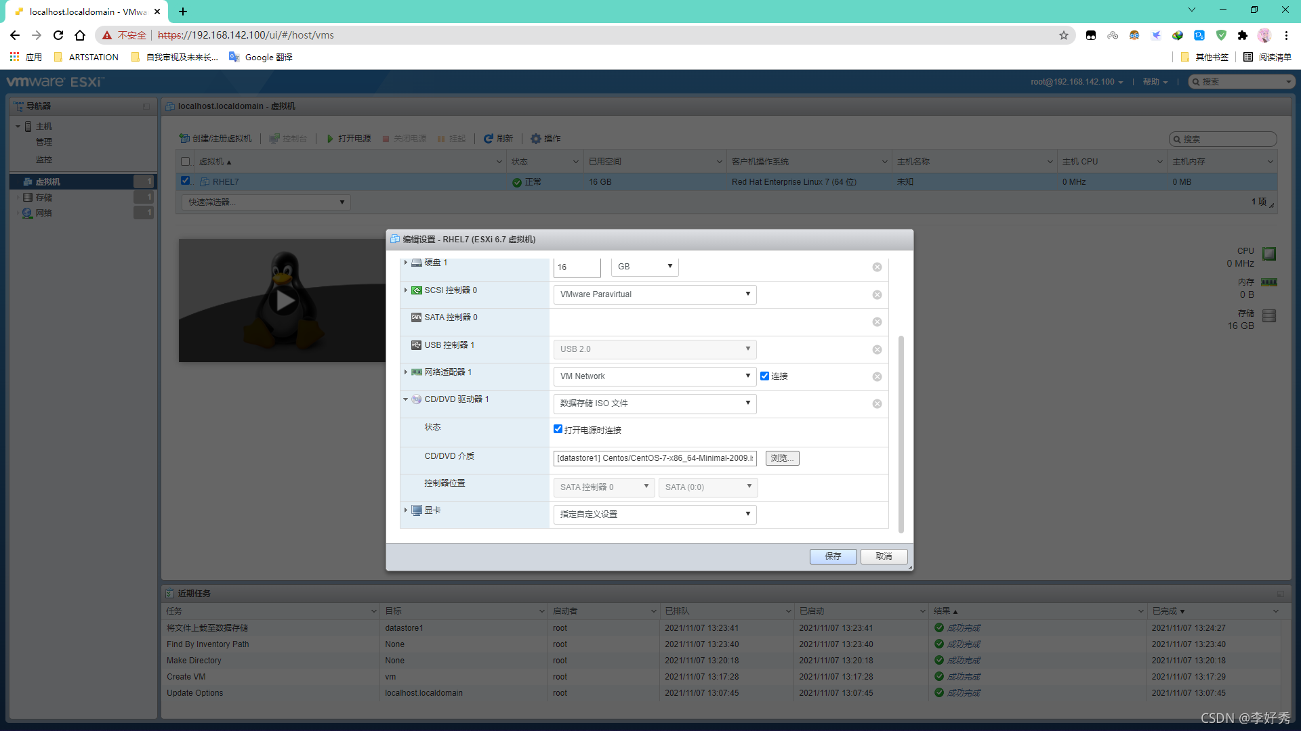
Task: Uncheck the network adapter Connect checkbox
Action: (764, 376)
